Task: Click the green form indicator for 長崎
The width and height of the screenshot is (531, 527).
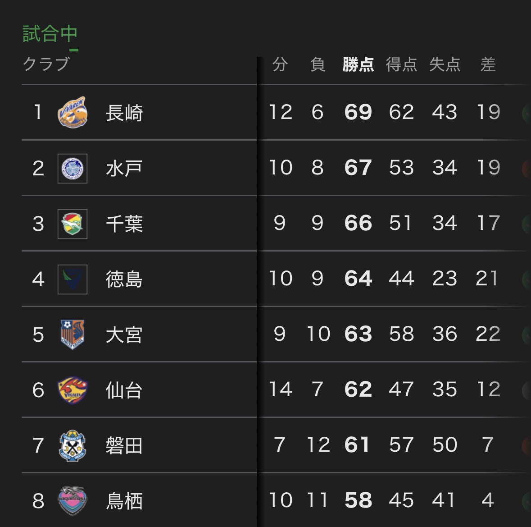Action: pos(526,113)
